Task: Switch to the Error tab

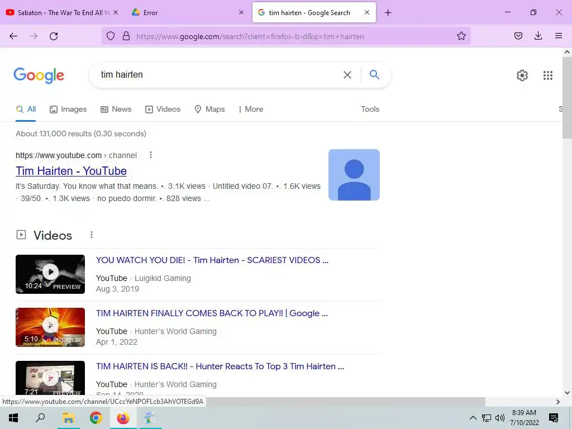Action: (186, 13)
